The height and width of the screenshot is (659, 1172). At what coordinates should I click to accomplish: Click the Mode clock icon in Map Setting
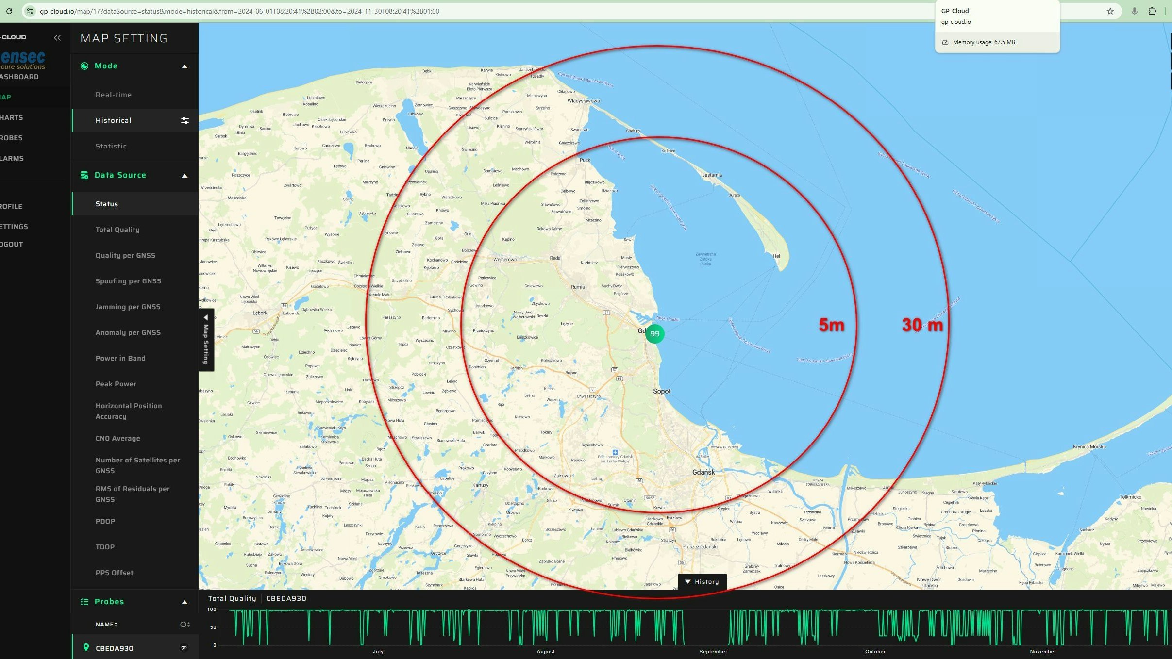coord(84,66)
